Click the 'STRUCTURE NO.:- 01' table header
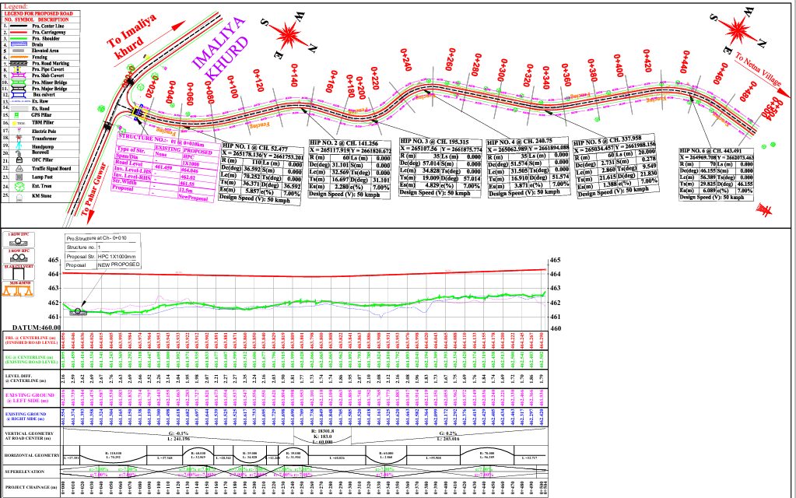This screenshot has height=498, width=796. 161,141
